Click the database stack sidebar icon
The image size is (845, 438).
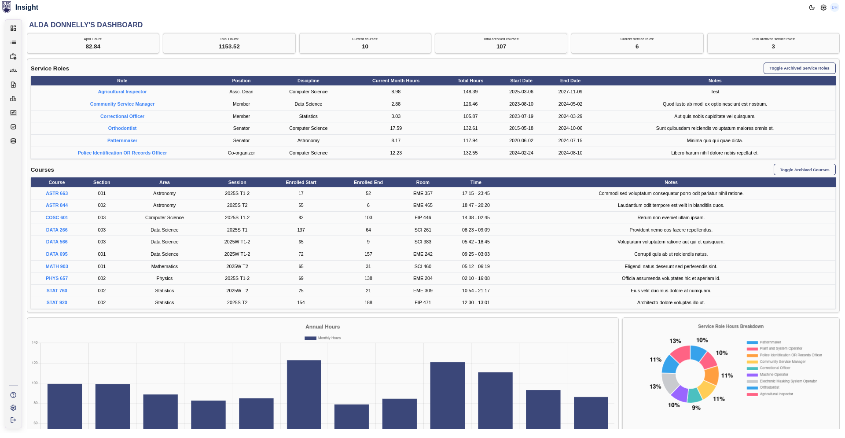(x=13, y=141)
